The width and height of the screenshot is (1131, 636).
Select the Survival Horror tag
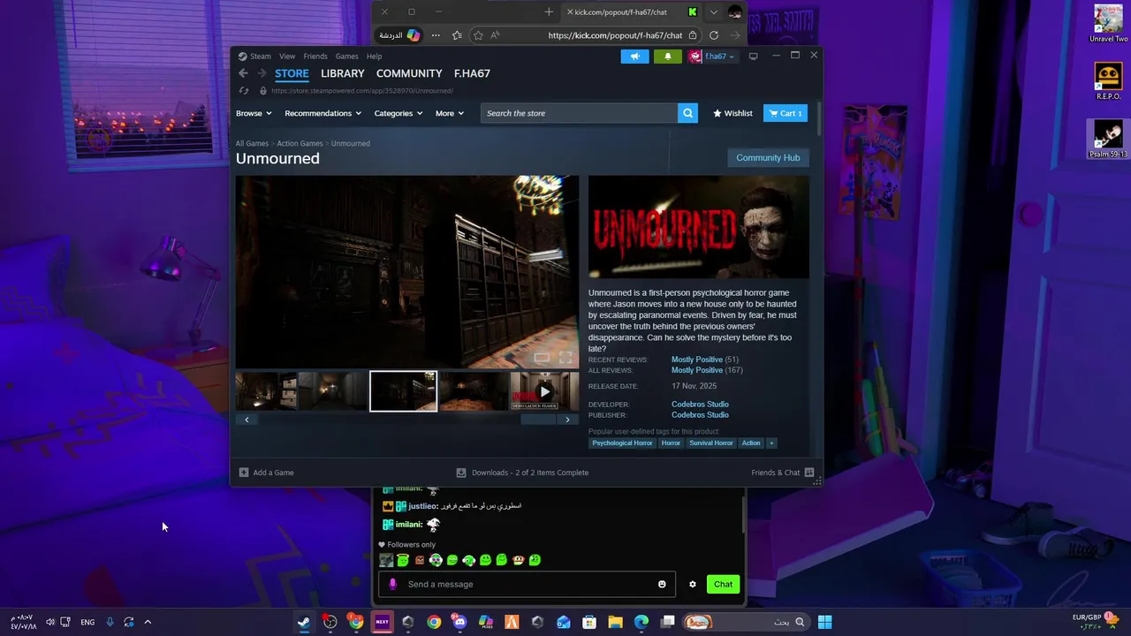(x=711, y=443)
